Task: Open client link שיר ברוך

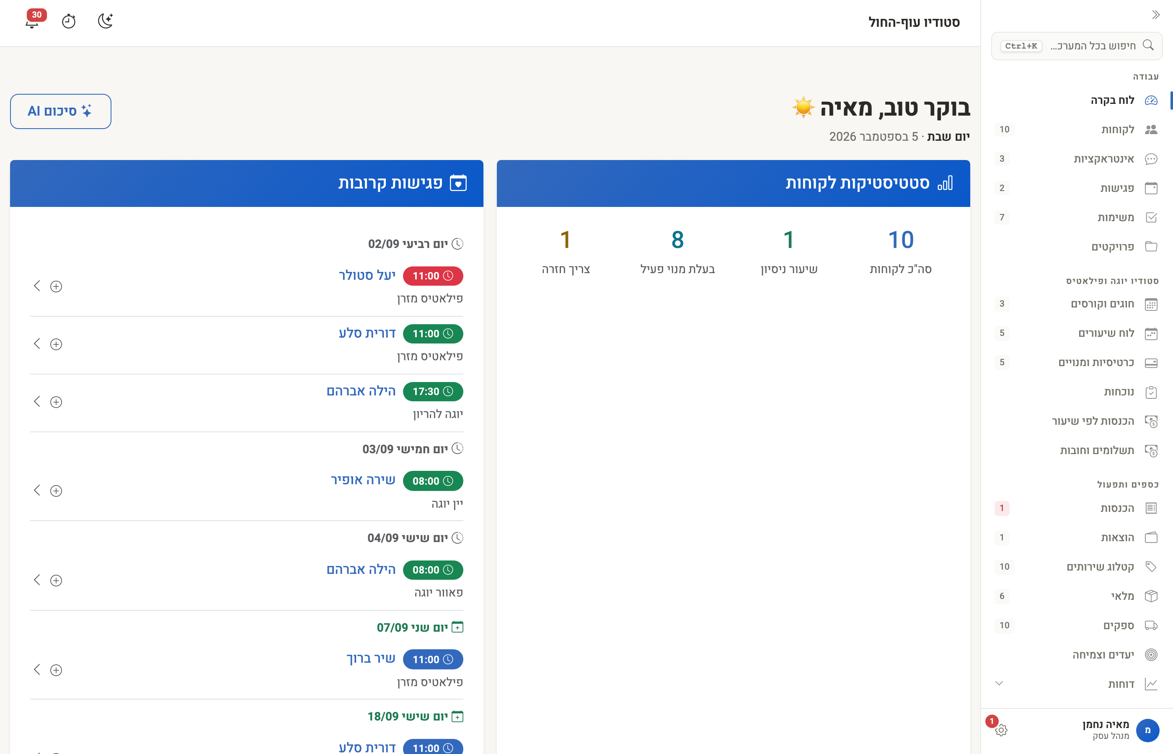Action: pos(371,659)
